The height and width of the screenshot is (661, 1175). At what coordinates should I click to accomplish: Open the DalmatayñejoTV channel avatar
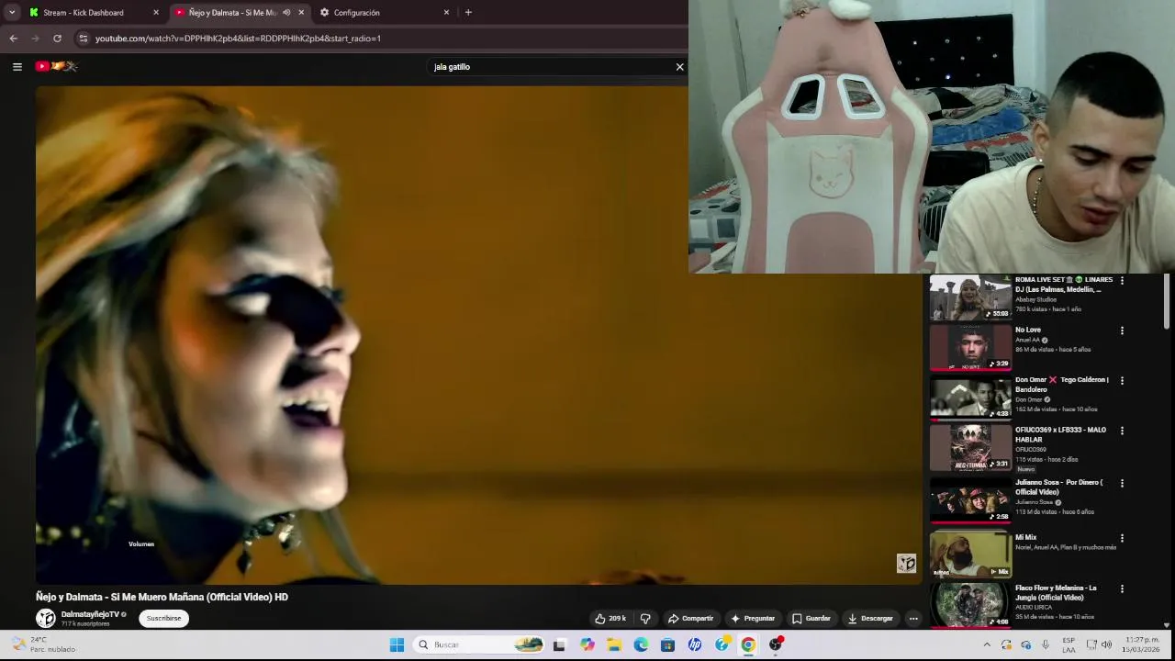(45, 619)
